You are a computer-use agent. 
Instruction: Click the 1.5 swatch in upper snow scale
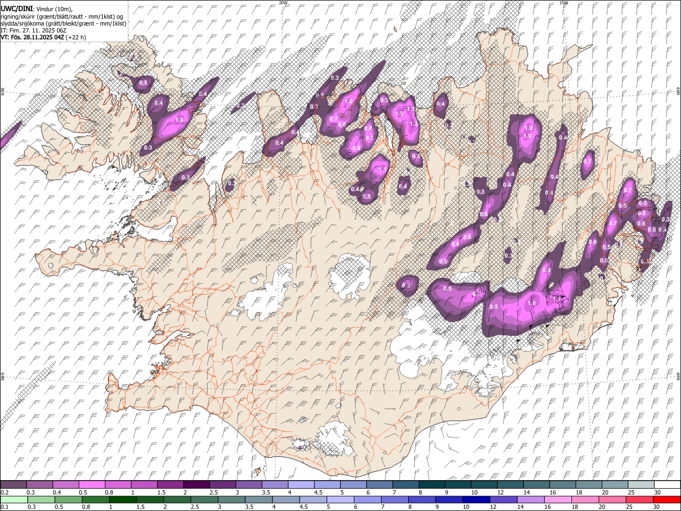click(170, 485)
